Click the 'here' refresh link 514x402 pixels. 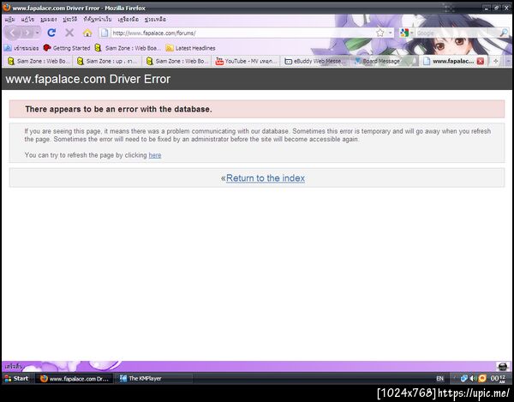[155, 155]
